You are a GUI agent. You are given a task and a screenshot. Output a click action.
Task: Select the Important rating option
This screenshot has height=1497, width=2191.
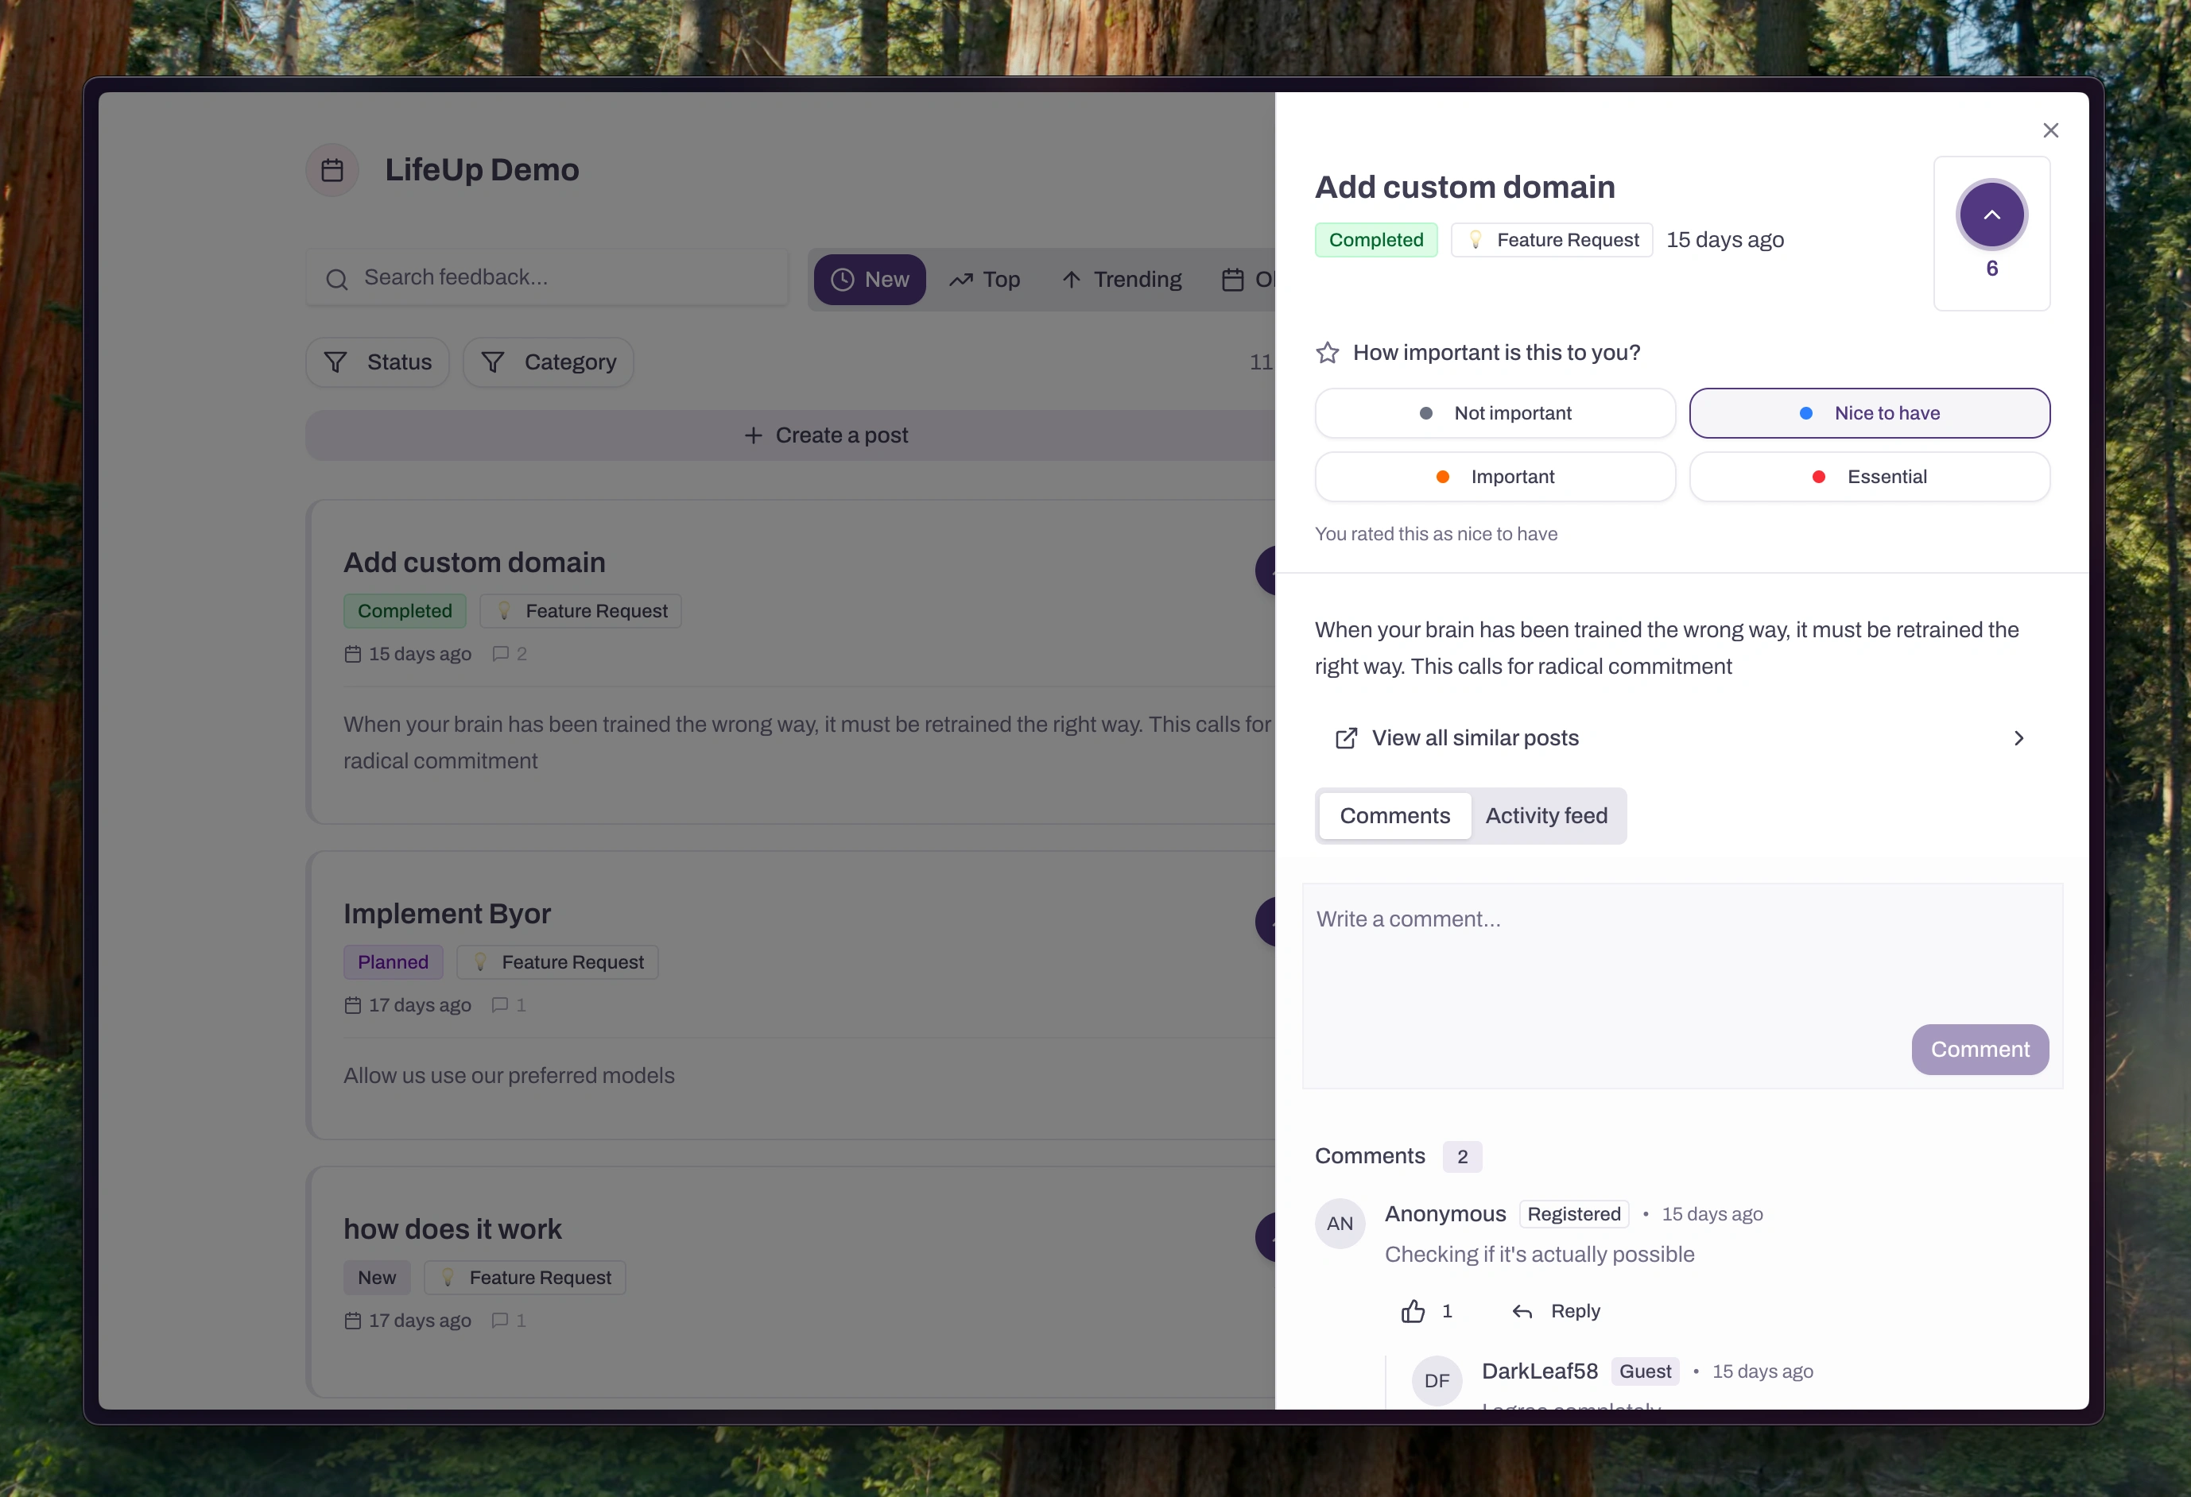1495,476
